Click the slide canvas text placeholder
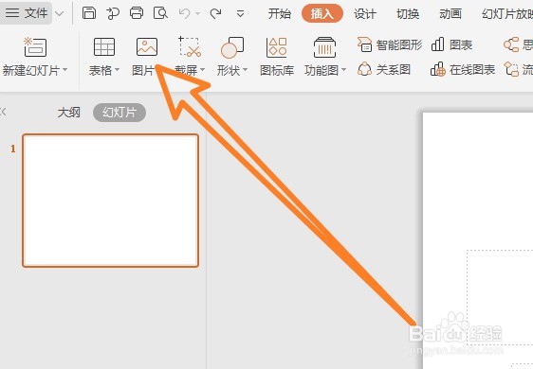 point(500,297)
